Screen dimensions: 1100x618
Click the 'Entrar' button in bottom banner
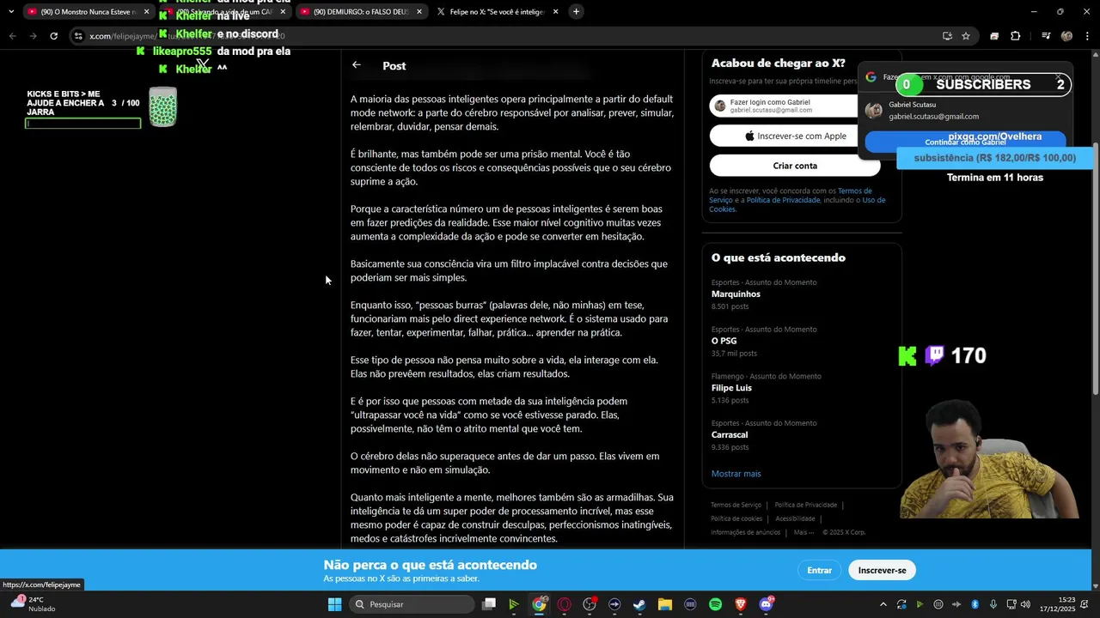(x=819, y=570)
